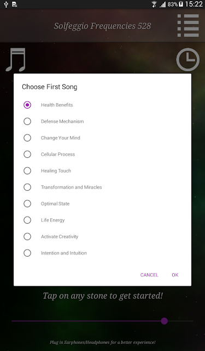Tap the signal strength icon
This screenshot has height=351, width=205.
pyautogui.click(x=162, y=4)
